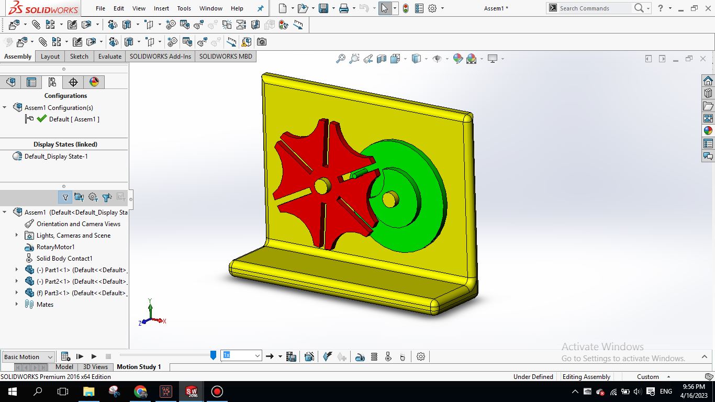Open the Windows Start menu
The image size is (715, 402).
click(x=13, y=392)
